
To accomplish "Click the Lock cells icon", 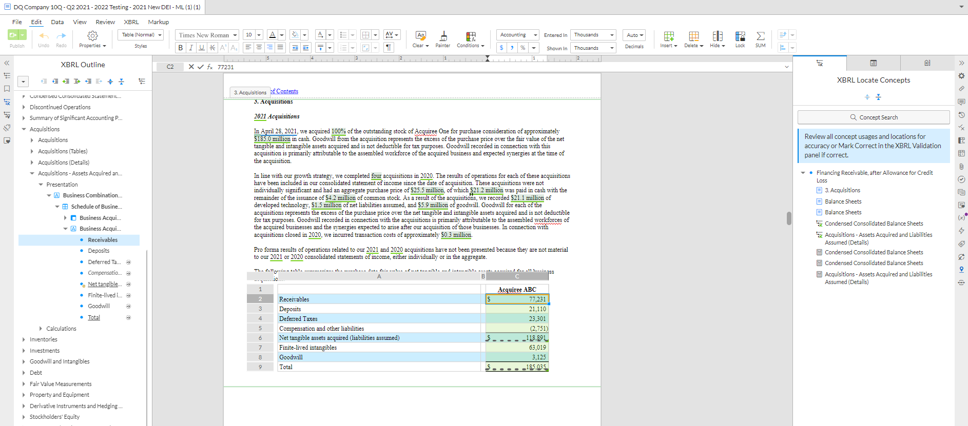I will 740,35.
